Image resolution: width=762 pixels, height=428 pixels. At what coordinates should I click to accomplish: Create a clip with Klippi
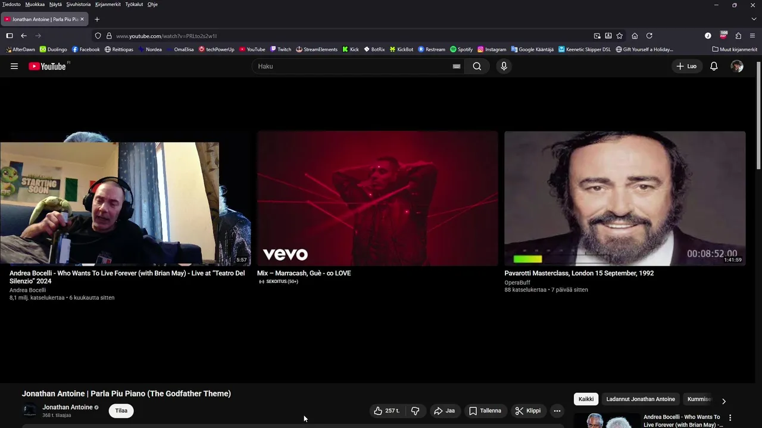[528, 411]
